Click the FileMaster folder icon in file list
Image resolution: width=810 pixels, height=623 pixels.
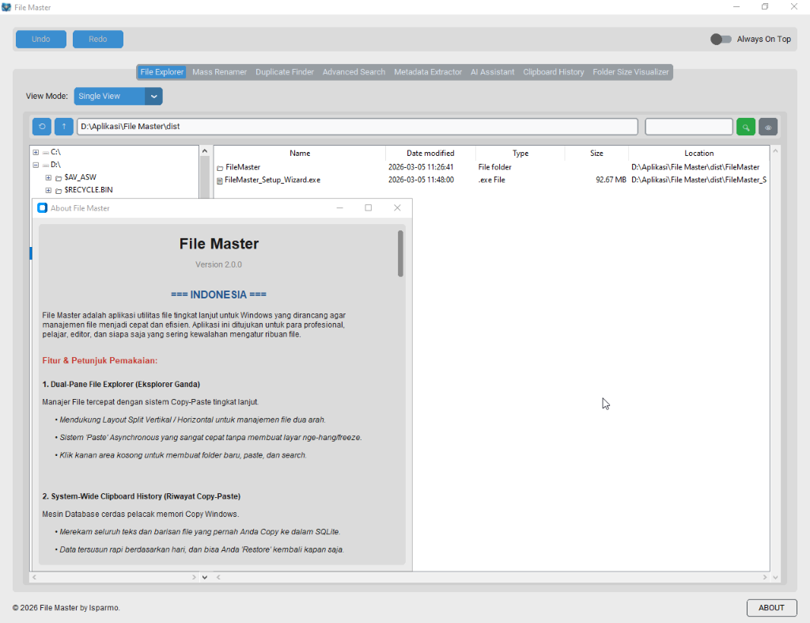(219, 167)
